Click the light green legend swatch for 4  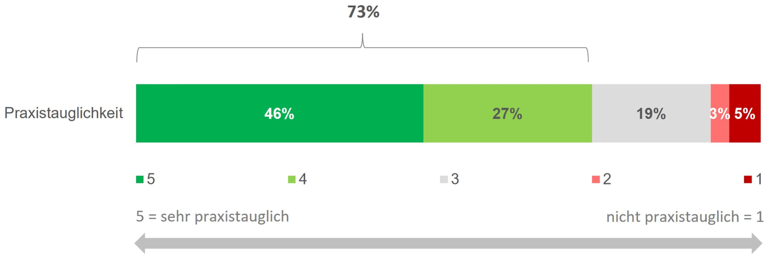coord(292,180)
